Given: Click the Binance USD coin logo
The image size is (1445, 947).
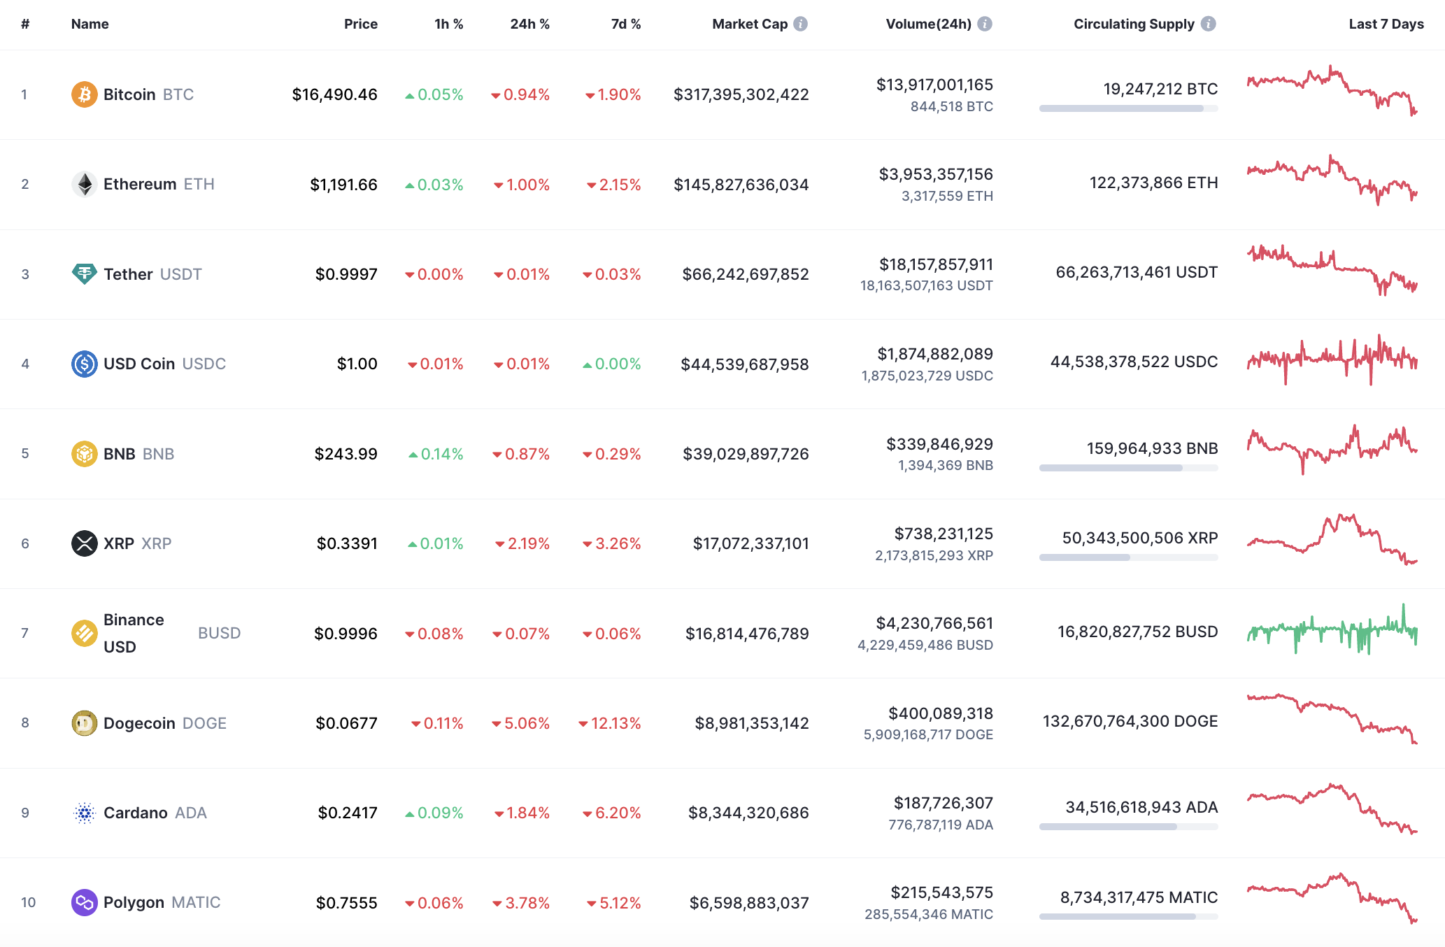Looking at the screenshot, I should click(x=84, y=633).
